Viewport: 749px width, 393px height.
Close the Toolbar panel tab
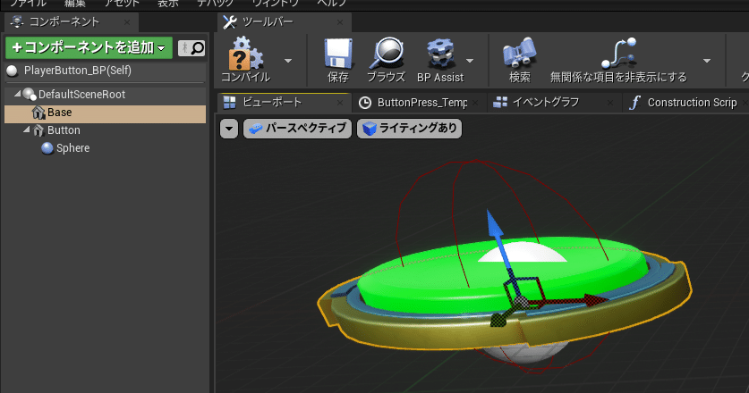click(x=340, y=22)
